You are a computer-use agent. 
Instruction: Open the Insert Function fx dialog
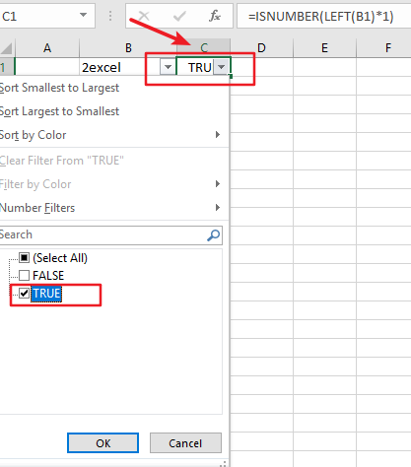point(215,16)
